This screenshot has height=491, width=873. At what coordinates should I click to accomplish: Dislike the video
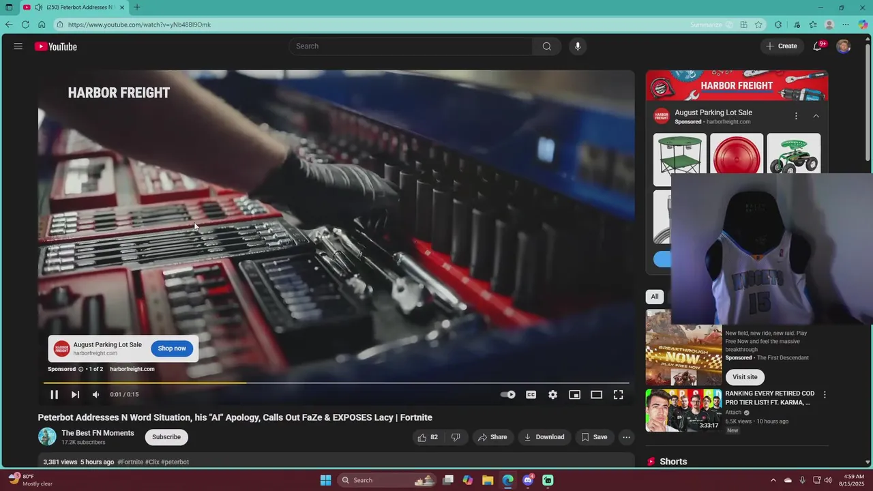456,437
